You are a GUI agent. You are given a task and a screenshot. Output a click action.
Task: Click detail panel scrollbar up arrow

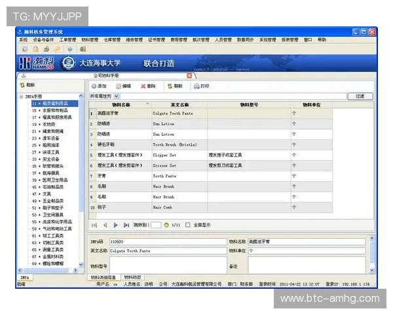click(372, 238)
